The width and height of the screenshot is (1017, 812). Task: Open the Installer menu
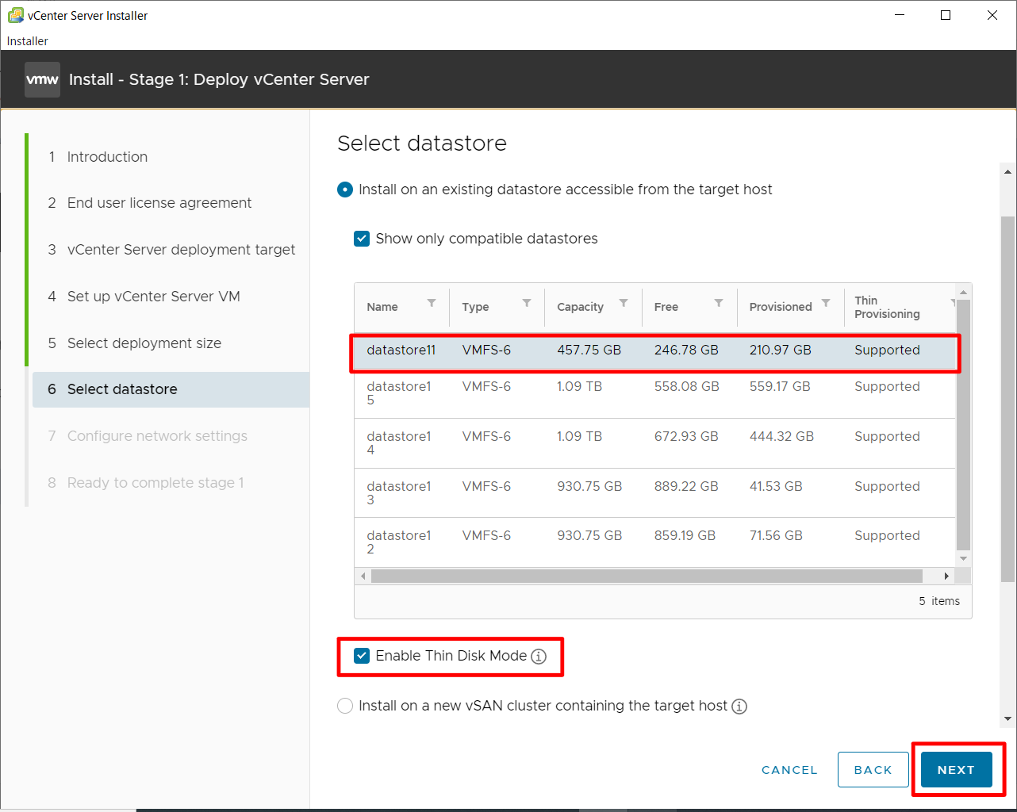coord(28,41)
